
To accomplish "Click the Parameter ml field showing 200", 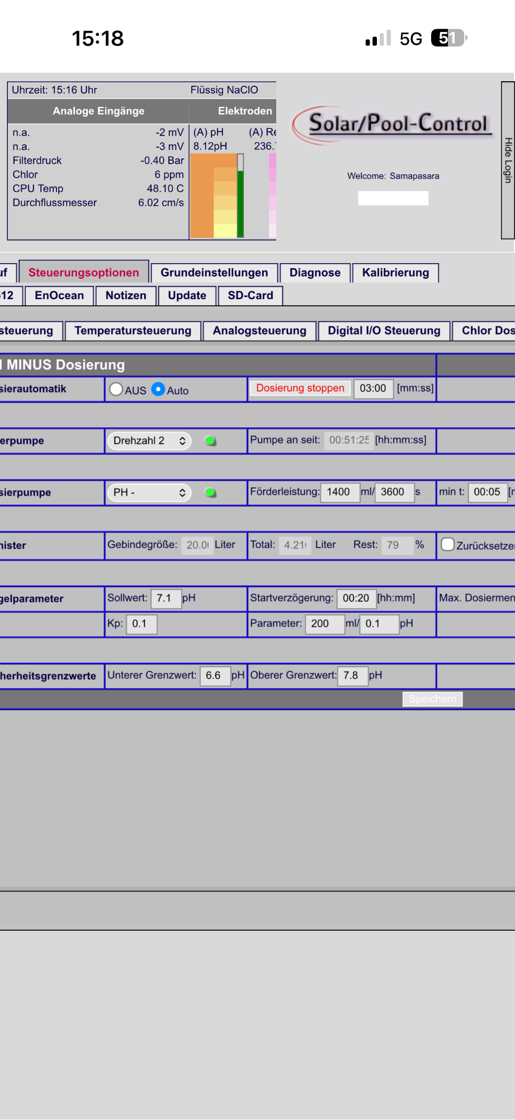I will coord(325,624).
